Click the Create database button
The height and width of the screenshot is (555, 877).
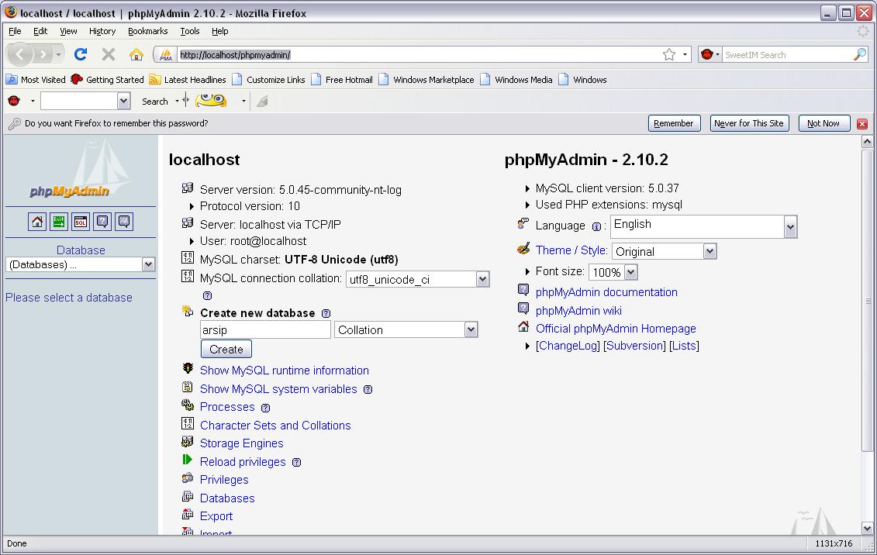pos(226,350)
